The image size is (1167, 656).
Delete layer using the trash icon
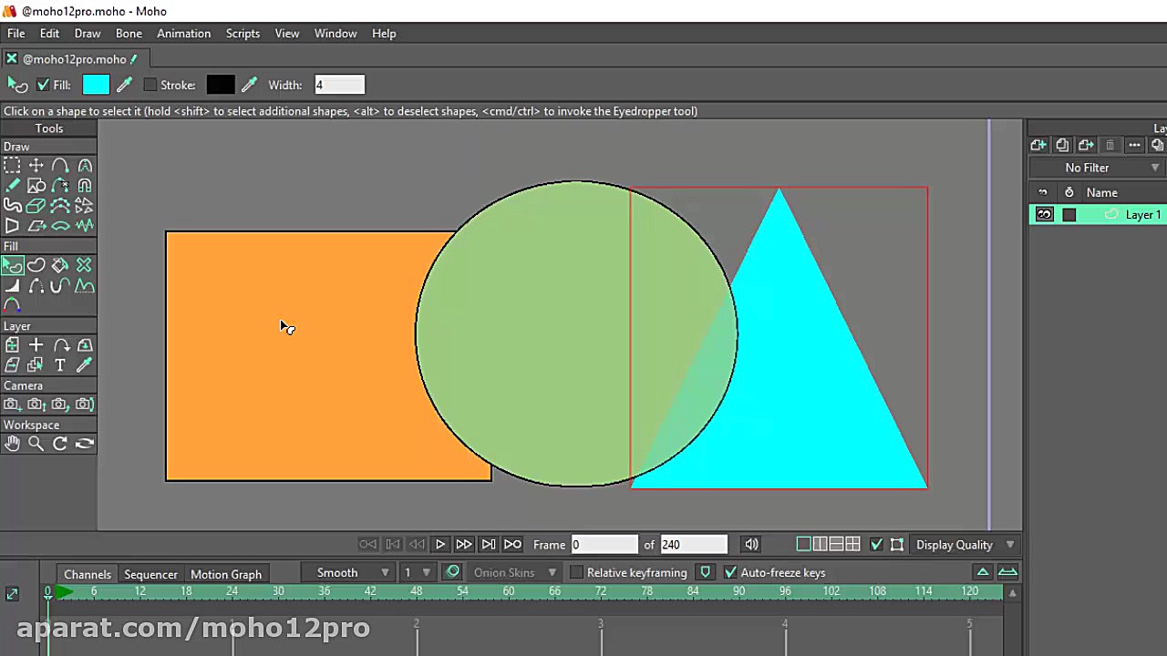[1110, 145]
